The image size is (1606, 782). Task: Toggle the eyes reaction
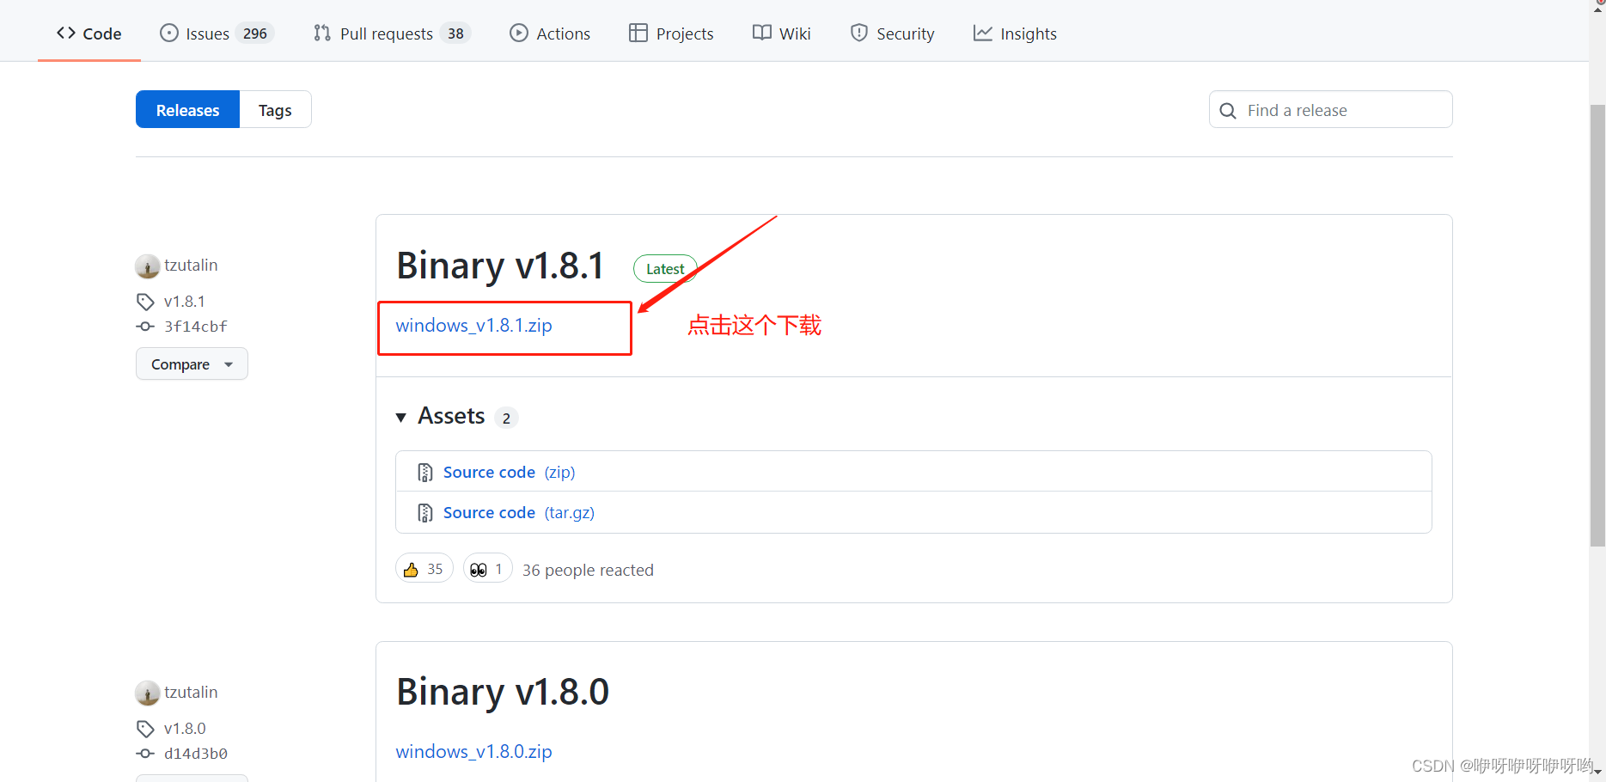tap(487, 569)
